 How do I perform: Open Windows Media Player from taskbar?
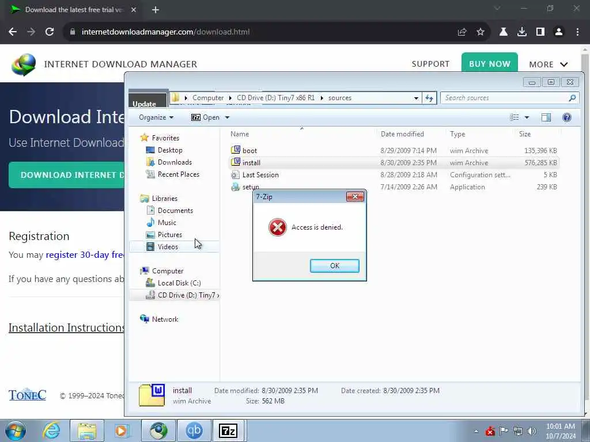(122, 430)
